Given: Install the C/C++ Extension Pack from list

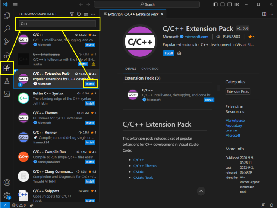Looking at the screenshot, I should tap(90, 84).
